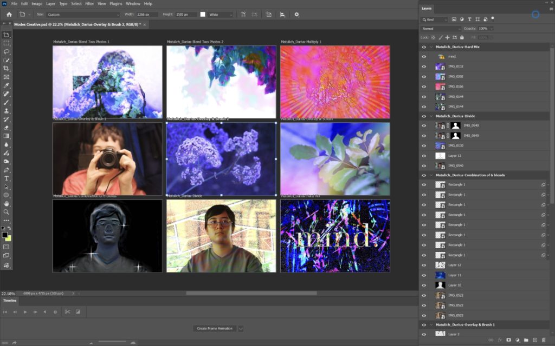Open options bar settings gear
Screen dimensions: 555x346
click(296, 15)
